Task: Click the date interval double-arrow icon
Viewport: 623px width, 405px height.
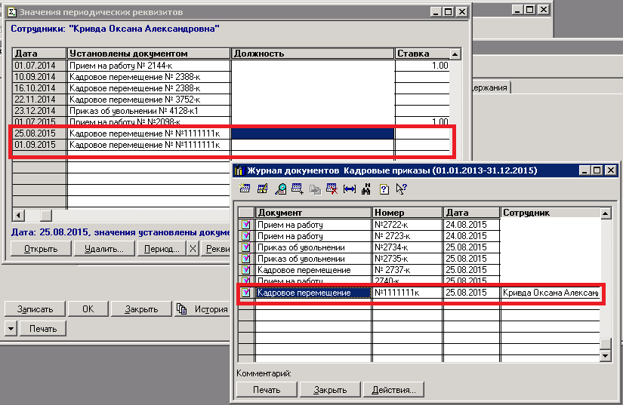Action: coord(350,189)
